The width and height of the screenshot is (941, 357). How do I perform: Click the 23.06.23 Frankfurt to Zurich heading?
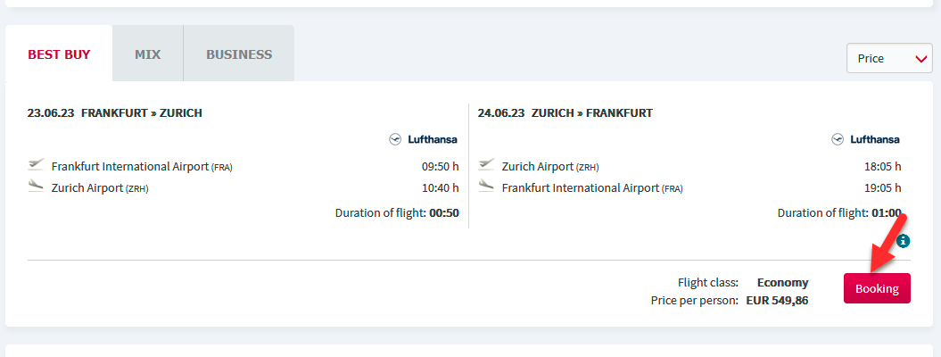click(x=115, y=112)
